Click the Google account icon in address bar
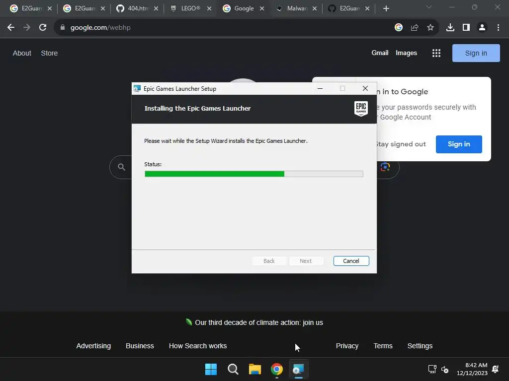The width and height of the screenshot is (509, 381). pos(398,28)
